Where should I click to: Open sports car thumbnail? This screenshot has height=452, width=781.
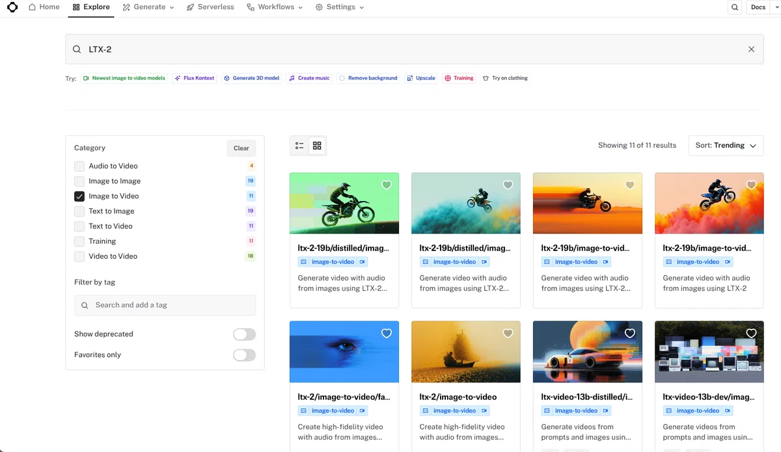pos(587,352)
